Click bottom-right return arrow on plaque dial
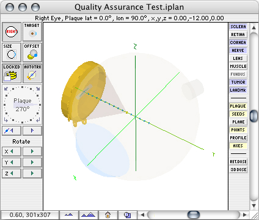 click(x=38, y=120)
